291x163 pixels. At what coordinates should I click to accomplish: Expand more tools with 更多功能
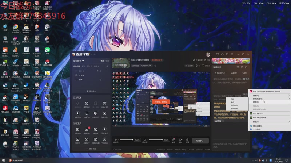91,149
